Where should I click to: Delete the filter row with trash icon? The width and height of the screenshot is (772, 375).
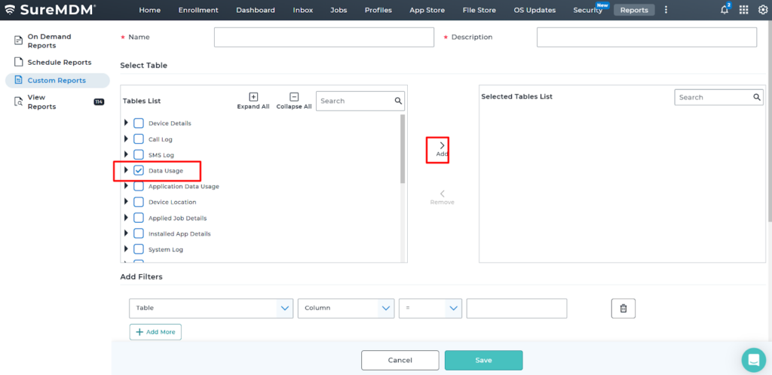point(623,308)
